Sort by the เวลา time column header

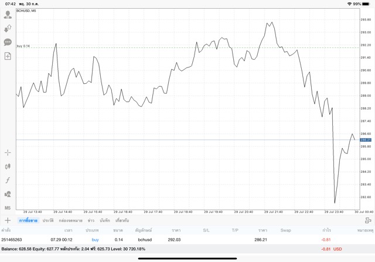[x=68, y=230]
